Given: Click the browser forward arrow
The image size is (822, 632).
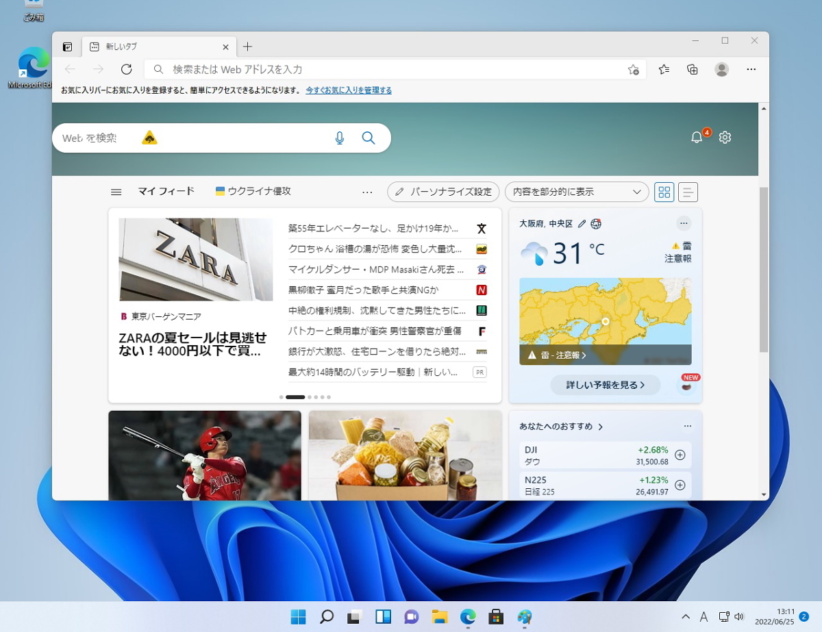Looking at the screenshot, I should pyautogui.click(x=98, y=69).
